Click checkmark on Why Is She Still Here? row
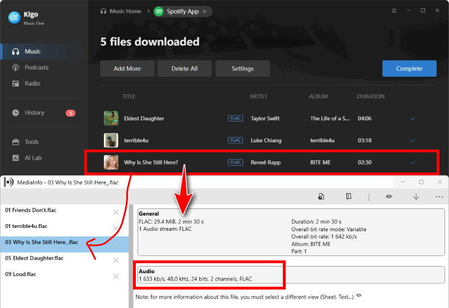The width and height of the screenshot is (449, 308). click(x=413, y=162)
